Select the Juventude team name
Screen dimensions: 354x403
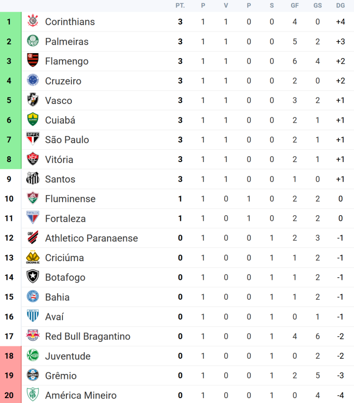[68, 356]
